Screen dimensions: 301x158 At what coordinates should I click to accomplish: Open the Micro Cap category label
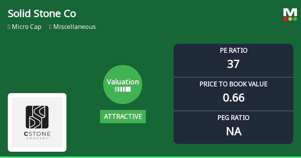point(27,27)
